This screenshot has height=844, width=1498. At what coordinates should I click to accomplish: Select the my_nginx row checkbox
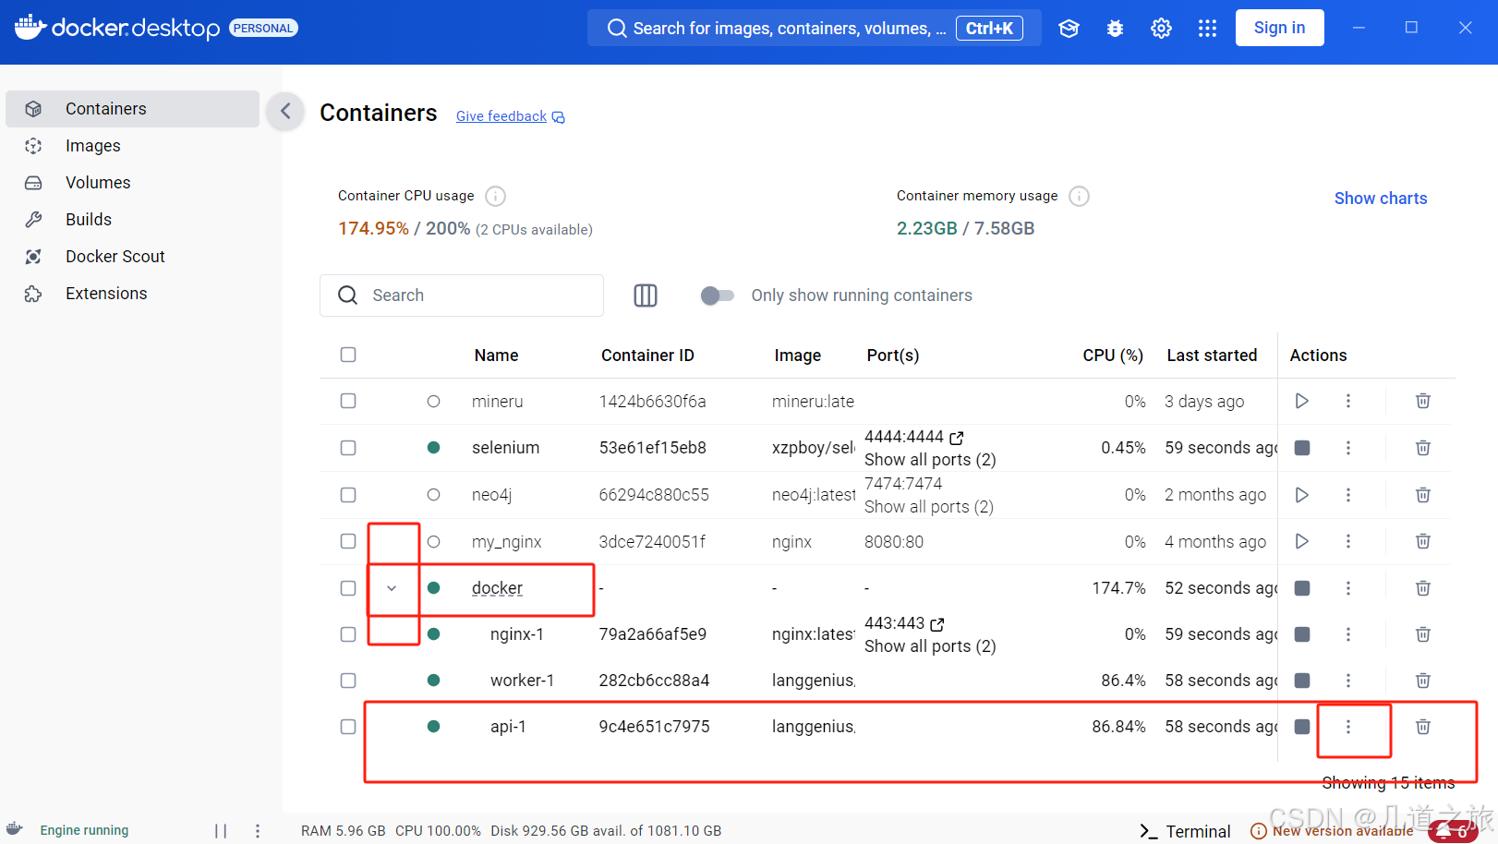point(348,541)
